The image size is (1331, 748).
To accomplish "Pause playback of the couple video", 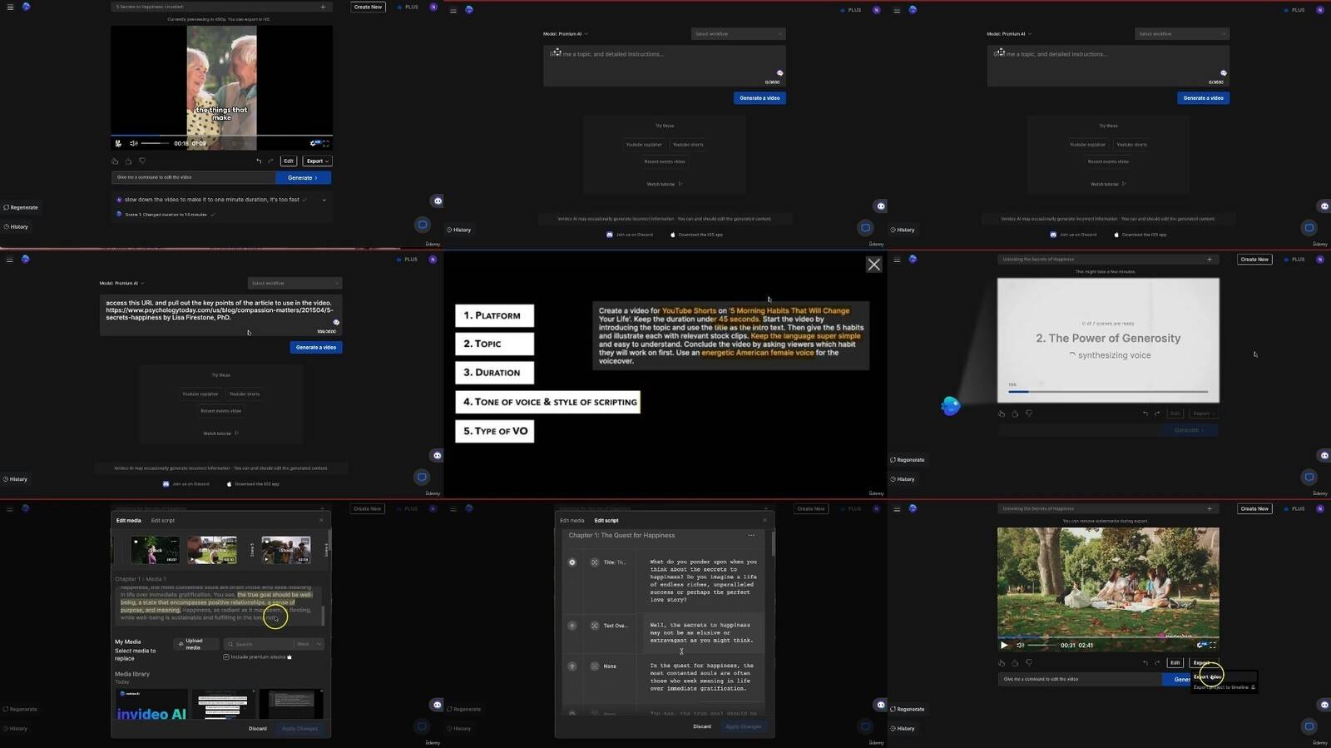I will coord(118,143).
